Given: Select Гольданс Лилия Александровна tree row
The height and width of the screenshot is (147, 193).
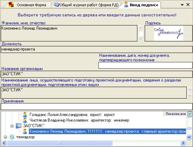Looking at the screenshot, I should pyautogui.click(x=72, y=115).
